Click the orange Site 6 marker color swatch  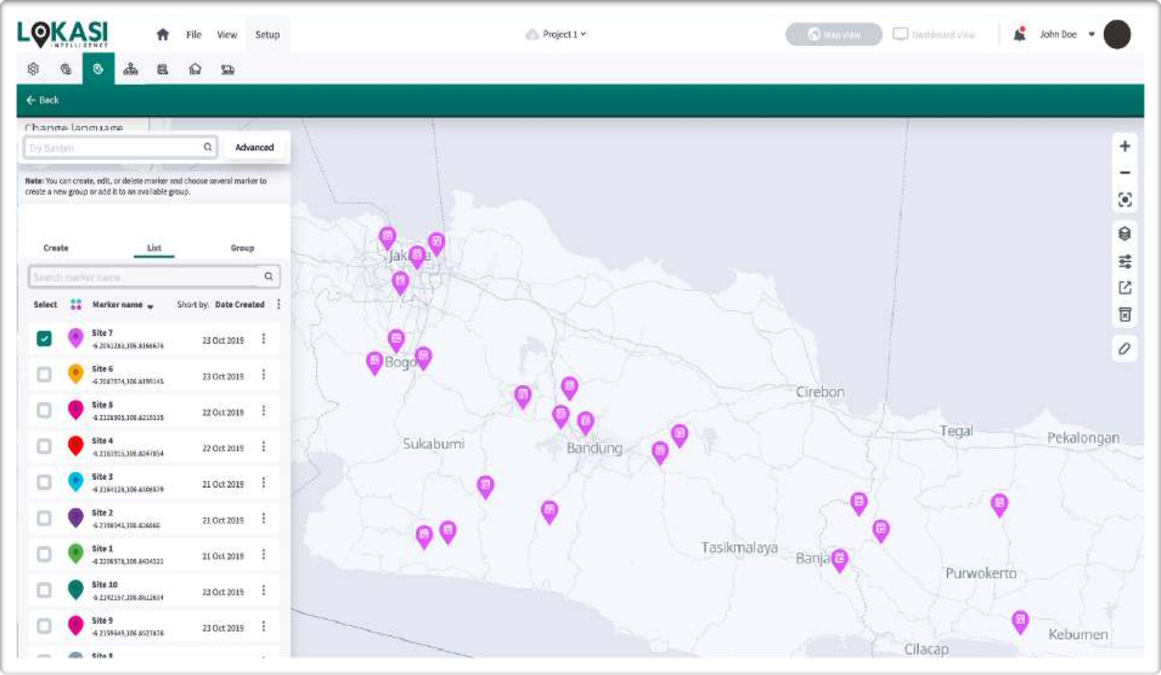pos(76,374)
